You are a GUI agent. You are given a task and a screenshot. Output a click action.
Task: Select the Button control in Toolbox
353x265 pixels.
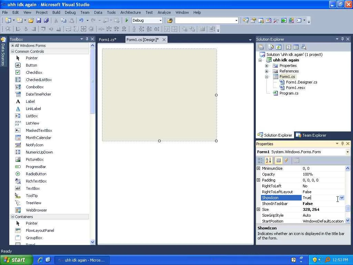[31, 65]
